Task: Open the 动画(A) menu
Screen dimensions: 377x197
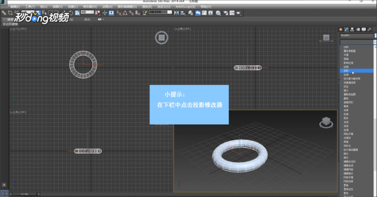Action: [107, 7]
